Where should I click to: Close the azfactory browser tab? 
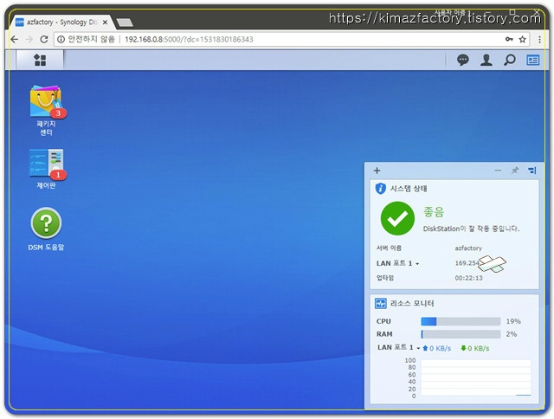[105, 23]
